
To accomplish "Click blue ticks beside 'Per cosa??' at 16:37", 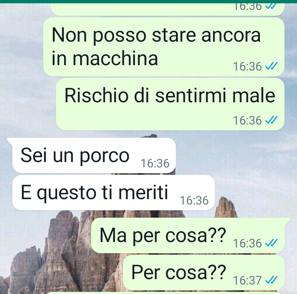I will [271, 280].
